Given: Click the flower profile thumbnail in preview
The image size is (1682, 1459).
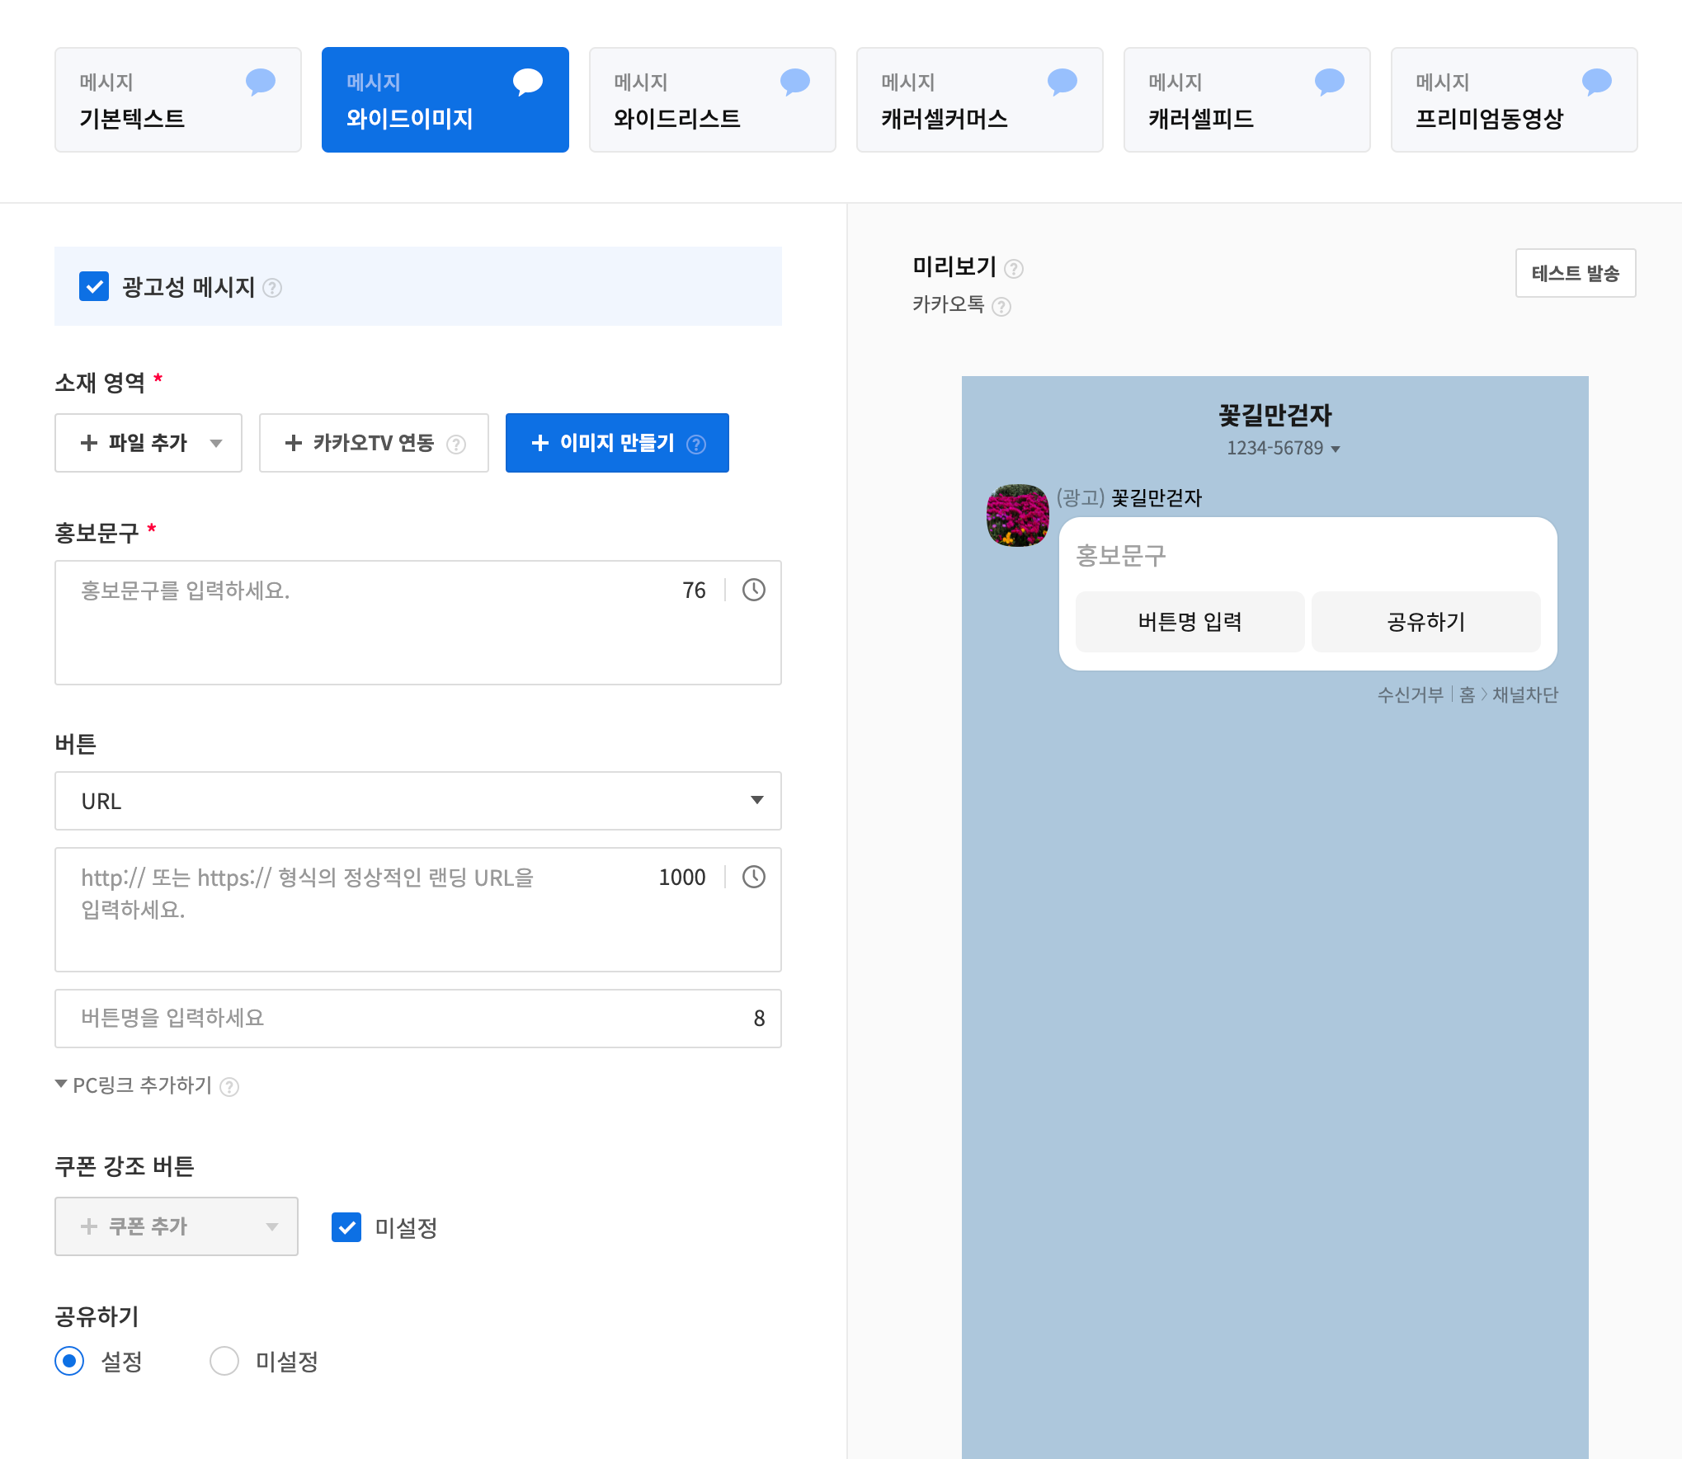Looking at the screenshot, I should point(1017,515).
